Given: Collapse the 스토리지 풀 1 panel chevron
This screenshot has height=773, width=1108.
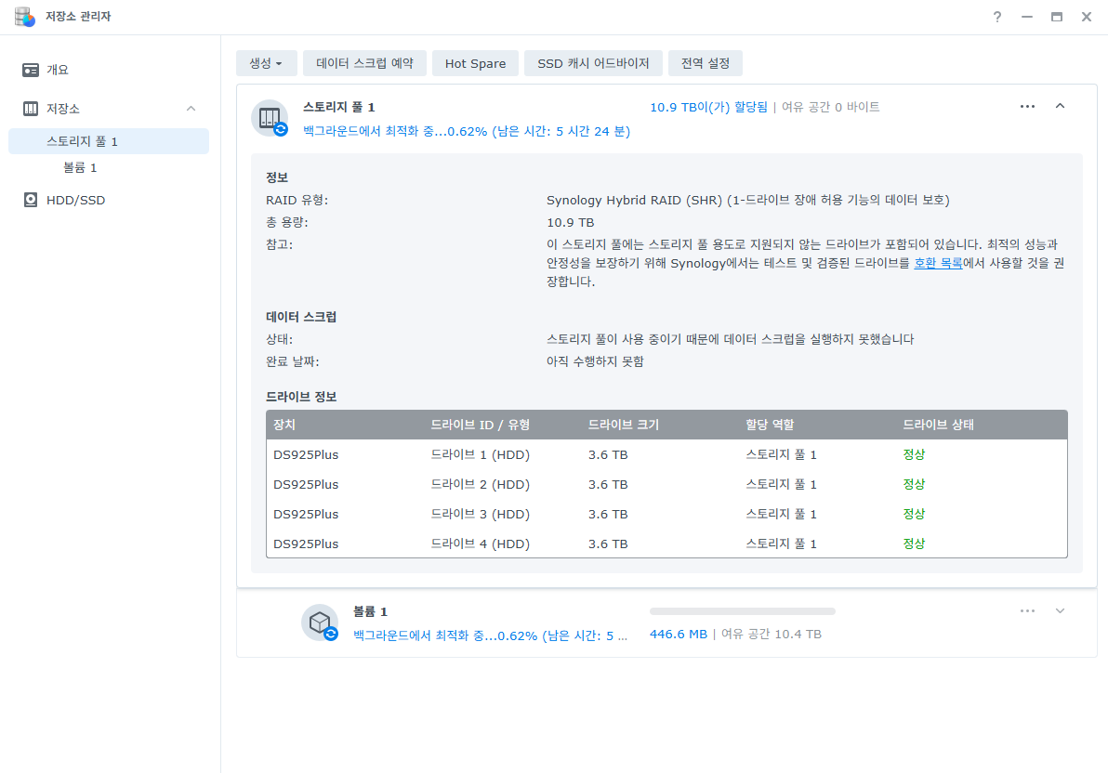Looking at the screenshot, I should coord(1060,106).
